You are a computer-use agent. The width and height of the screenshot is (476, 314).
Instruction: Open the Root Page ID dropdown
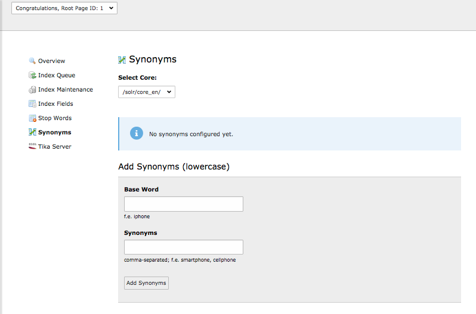(x=64, y=8)
